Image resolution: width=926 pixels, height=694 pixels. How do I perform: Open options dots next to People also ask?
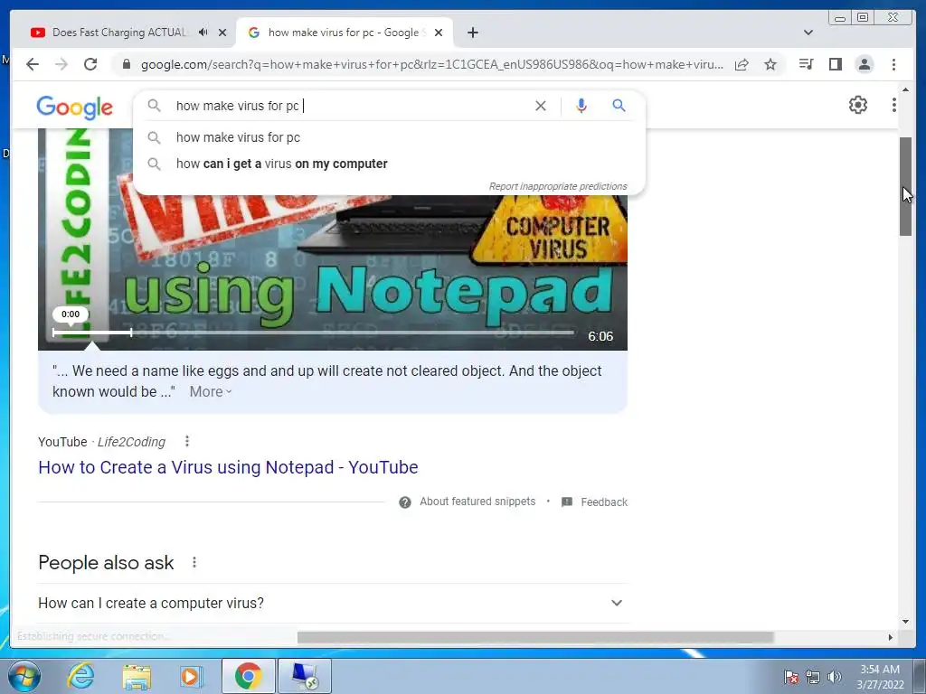point(194,562)
